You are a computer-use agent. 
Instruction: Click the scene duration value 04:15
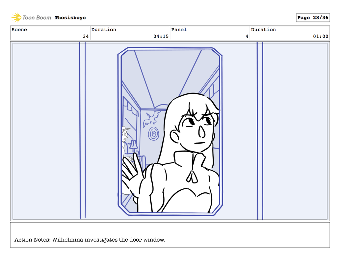[x=161, y=36]
